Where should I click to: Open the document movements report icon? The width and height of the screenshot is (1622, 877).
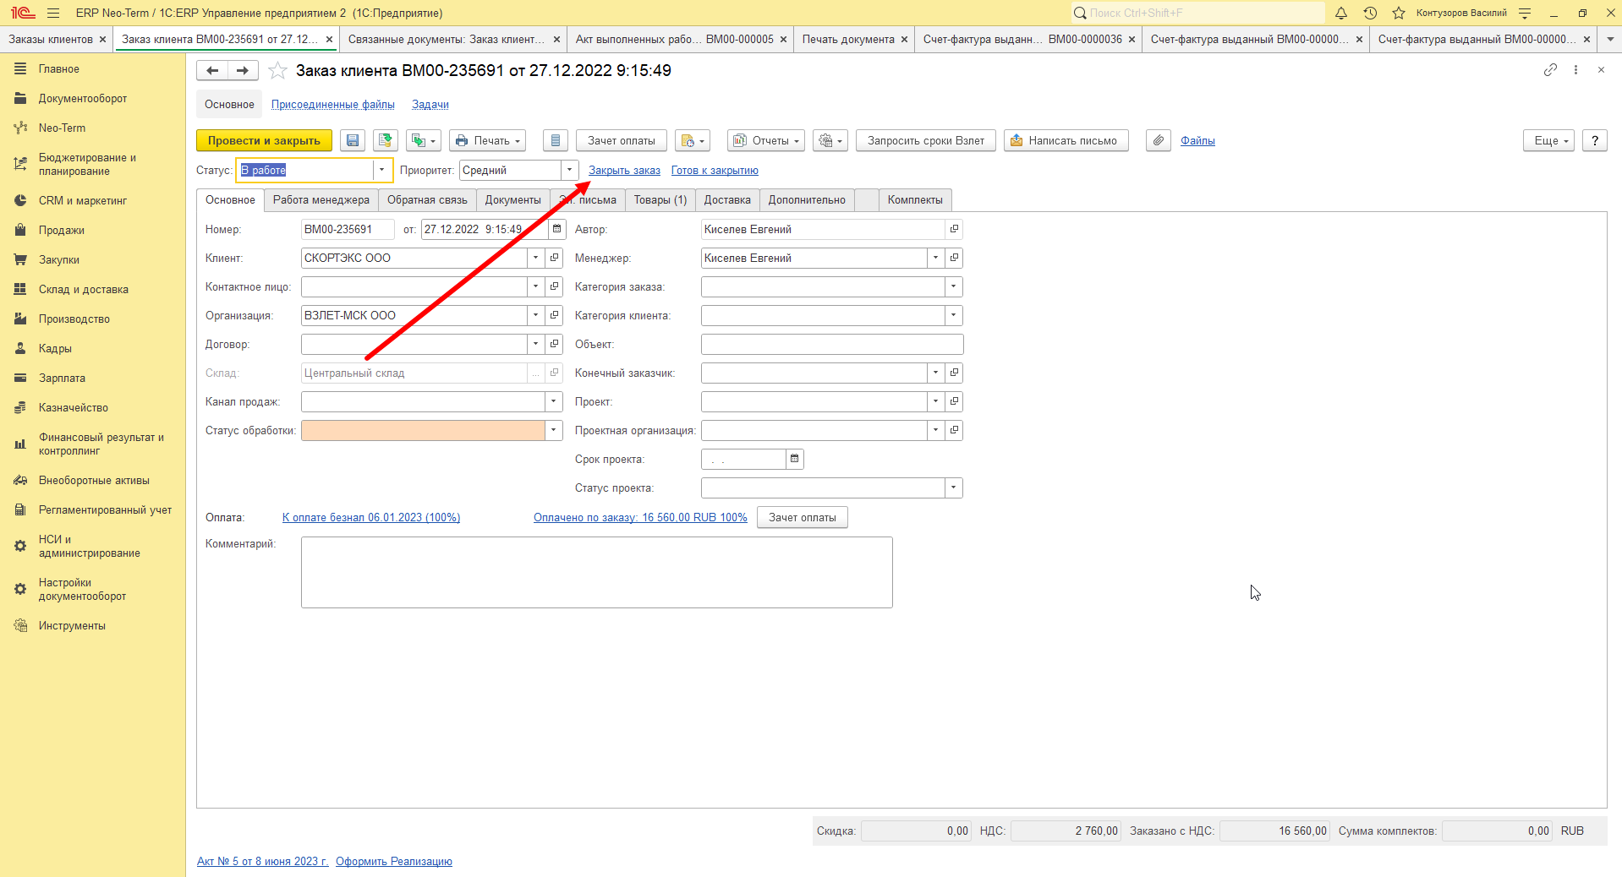(555, 141)
